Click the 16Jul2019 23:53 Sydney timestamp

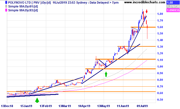pyautogui.click(x=69, y=2)
